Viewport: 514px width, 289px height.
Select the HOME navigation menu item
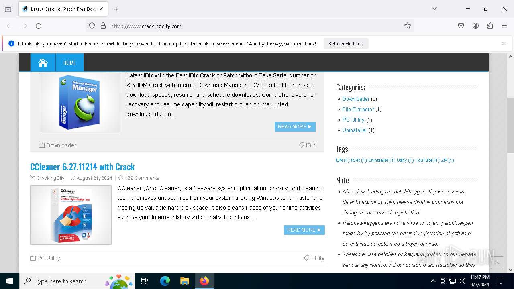click(69, 63)
